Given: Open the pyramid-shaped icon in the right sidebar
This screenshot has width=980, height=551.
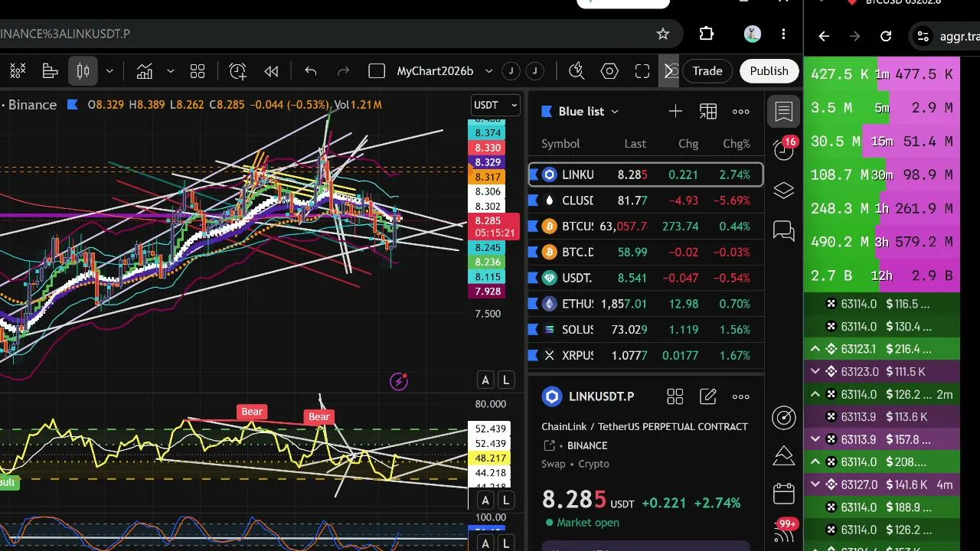Looking at the screenshot, I should click(784, 455).
